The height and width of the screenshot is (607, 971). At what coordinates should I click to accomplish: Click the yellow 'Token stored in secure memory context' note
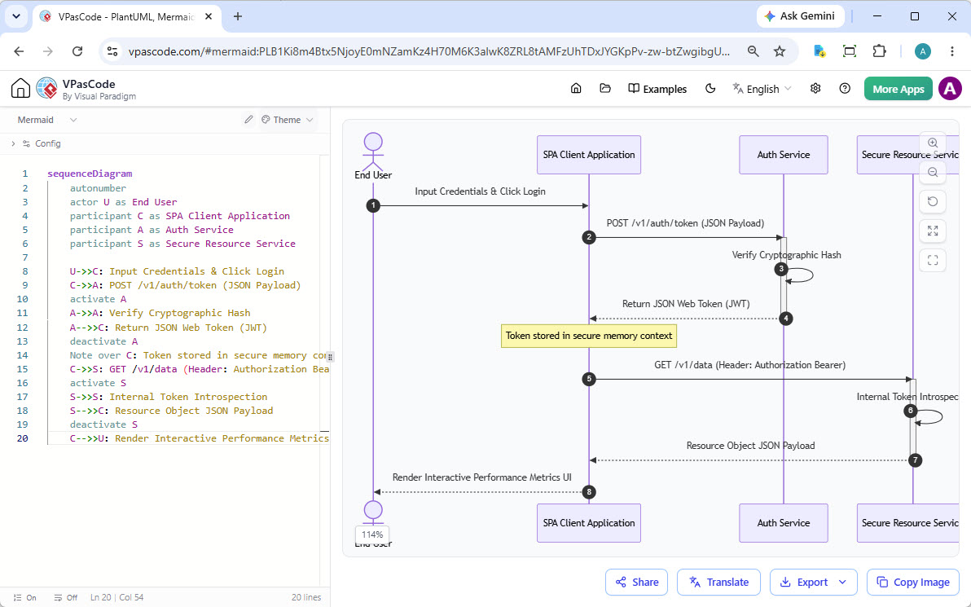589,336
